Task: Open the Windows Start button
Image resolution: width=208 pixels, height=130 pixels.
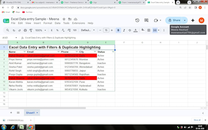Action: (x=4, y=127)
